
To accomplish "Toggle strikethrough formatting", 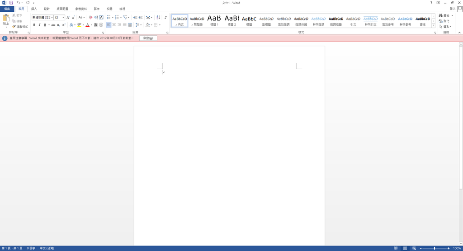I will 53,25.
